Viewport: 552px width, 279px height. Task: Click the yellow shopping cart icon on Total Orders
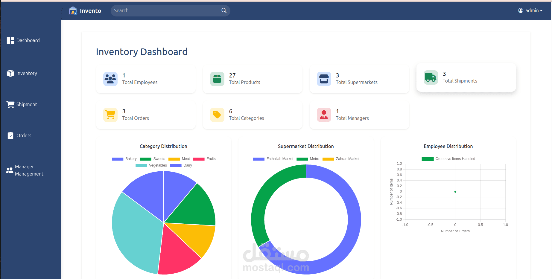coord(110,115)
